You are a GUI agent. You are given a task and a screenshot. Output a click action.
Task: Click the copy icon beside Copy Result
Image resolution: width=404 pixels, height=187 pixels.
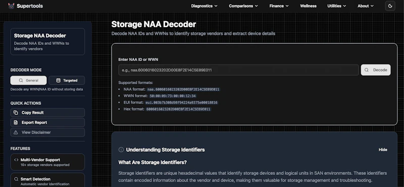click(16, 113)
